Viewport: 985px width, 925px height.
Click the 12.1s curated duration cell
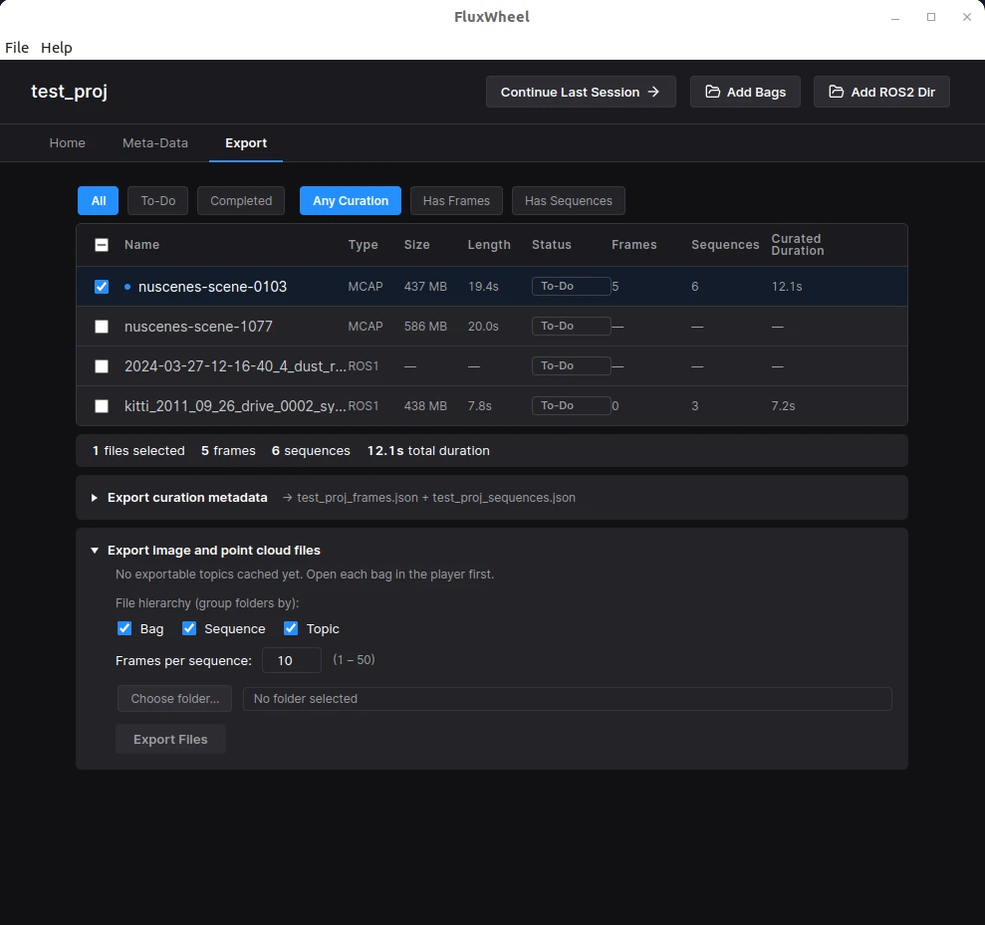(x=787, y=287)
